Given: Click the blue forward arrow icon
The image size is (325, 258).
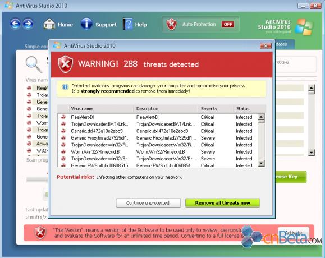Looking at the screenshot, I should coord(28,24).
